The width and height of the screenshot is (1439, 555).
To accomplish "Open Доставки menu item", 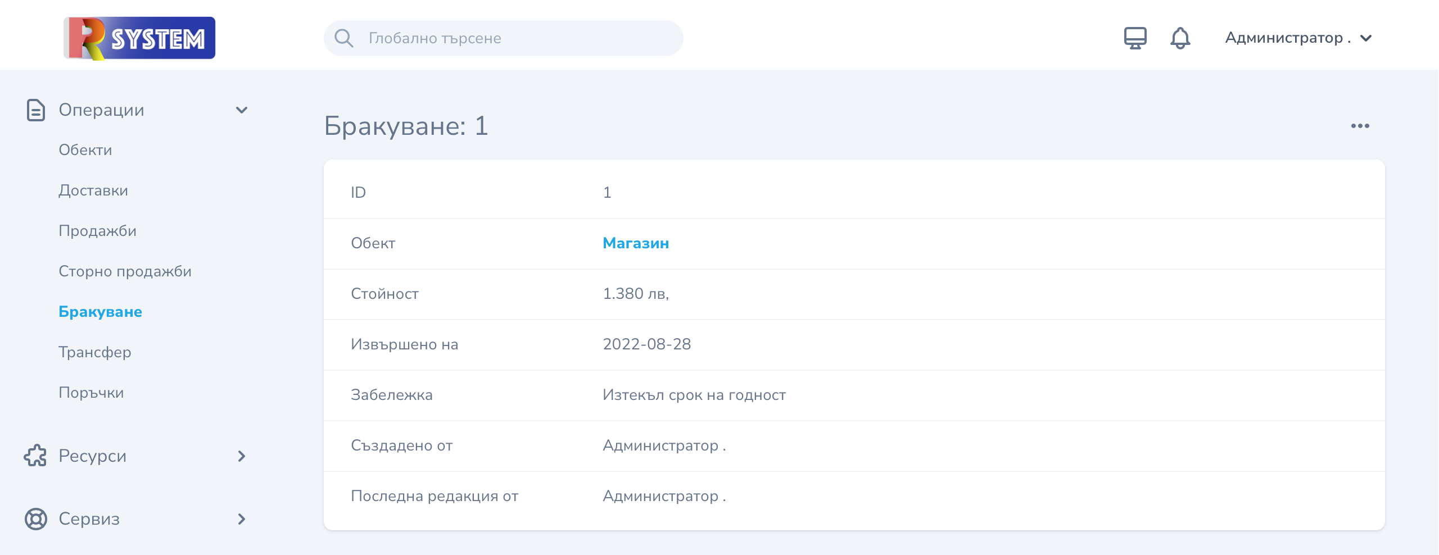I will tap(93, 190).
